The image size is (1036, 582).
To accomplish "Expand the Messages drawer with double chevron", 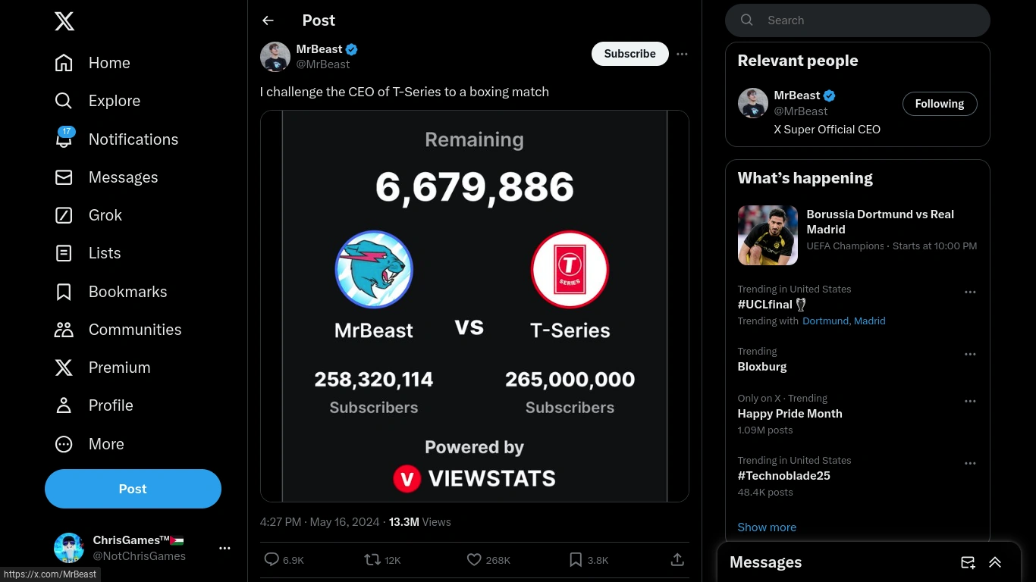I will pos(995,562).
